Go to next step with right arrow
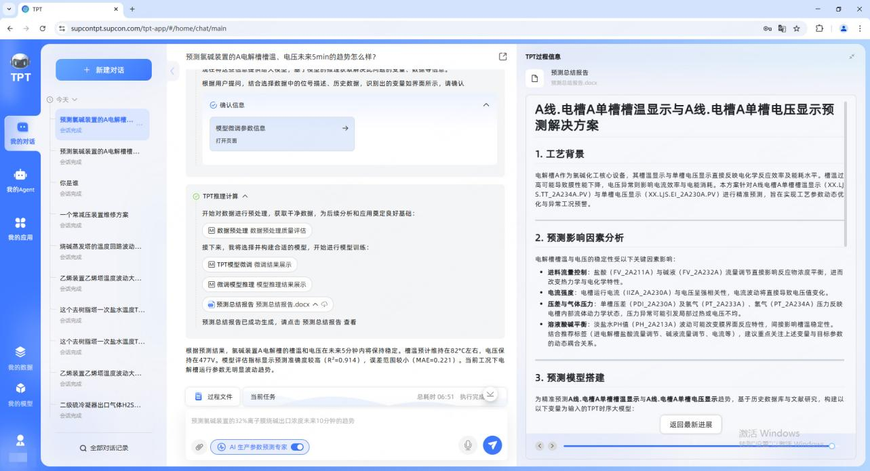870x471 pixels. click(x=552, y=446)
